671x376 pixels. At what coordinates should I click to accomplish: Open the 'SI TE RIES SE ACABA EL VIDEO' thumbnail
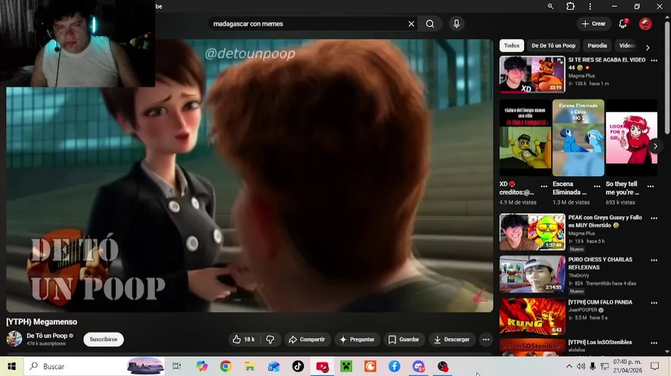click(x=532, y=74)
